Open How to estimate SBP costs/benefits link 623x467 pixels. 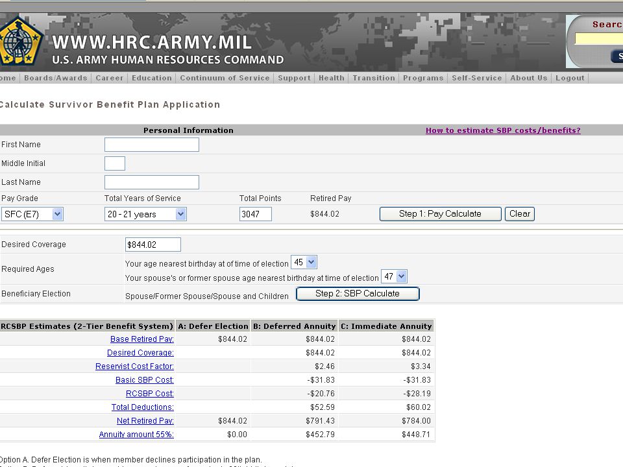(503, 130)
